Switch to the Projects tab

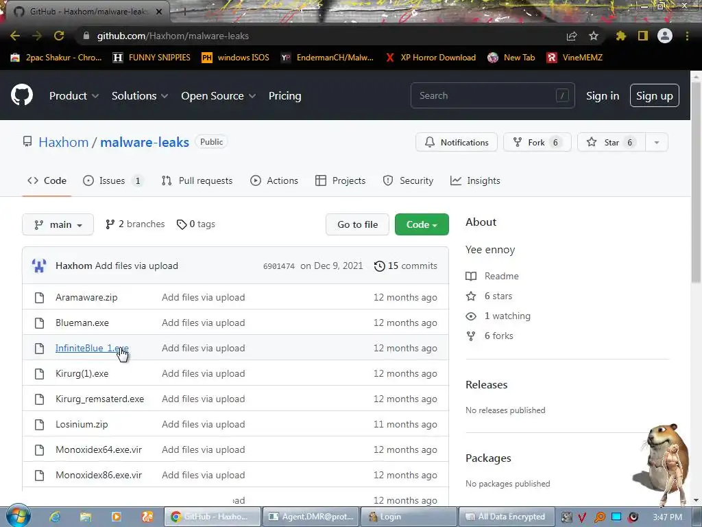(x=341, y=180)
